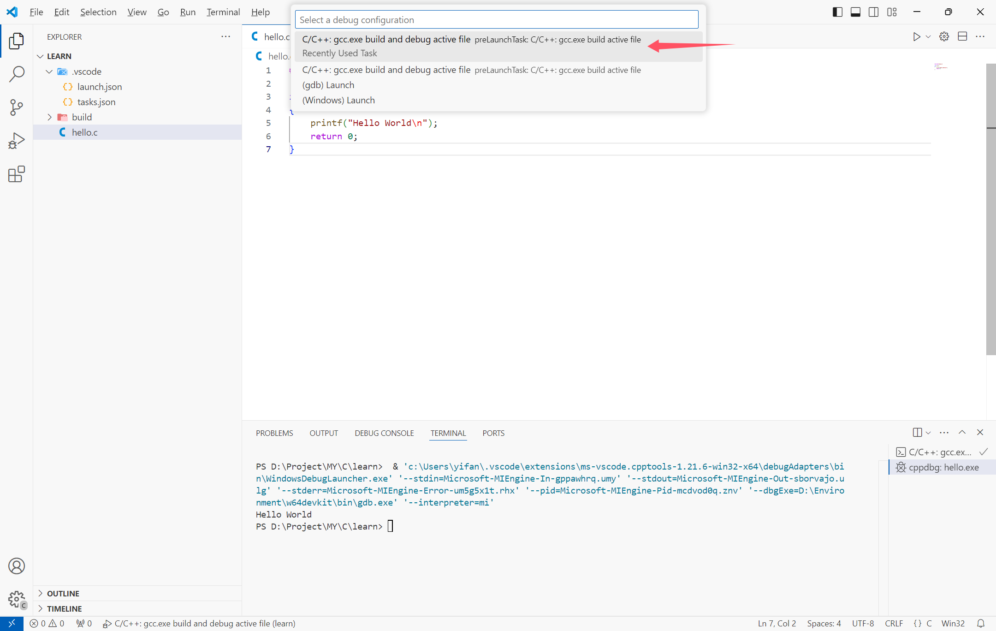Image resolution: width=996 pixels, height=631 pixels.
Task: Select C/C++ gcc.exe build and debug option
Action: [x=471, y=39]
